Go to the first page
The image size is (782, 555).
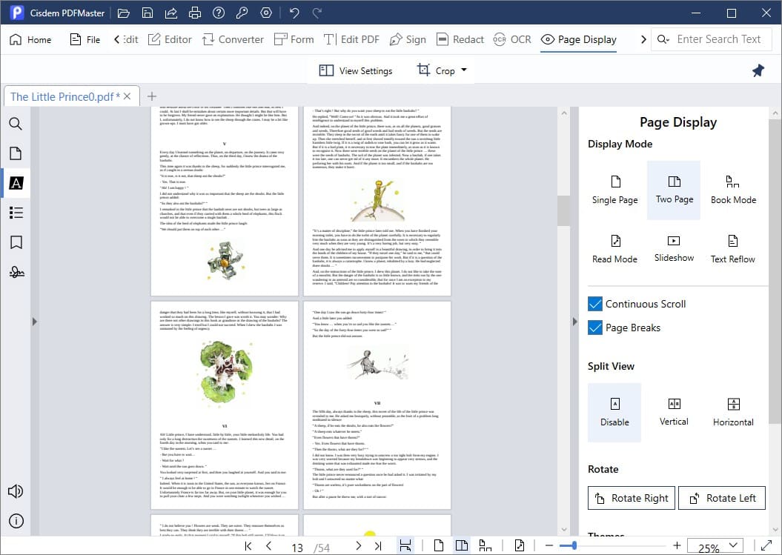(x=248, y=546)
